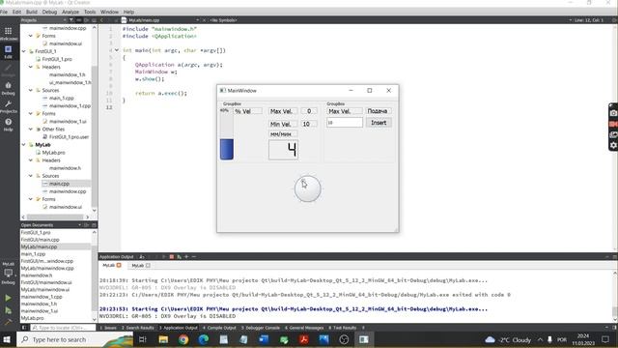Open Tools menu
This screenshot has height=348, width=618.
[x=90, y=12]
